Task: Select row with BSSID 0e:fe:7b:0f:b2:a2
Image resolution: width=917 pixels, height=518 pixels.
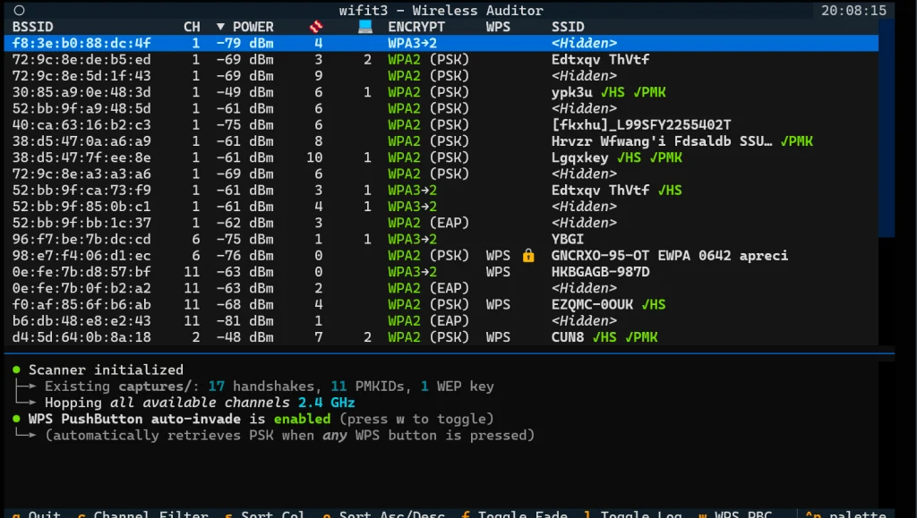Action: (441, 288)
